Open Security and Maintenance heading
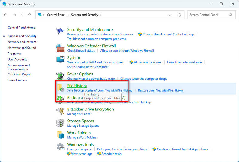 (x=90, y=30)
